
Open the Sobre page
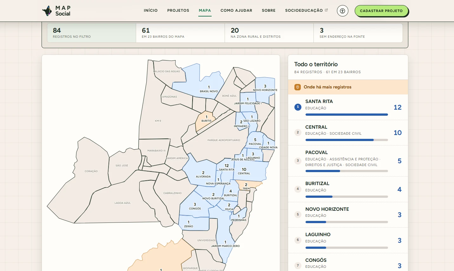(269, 10)
